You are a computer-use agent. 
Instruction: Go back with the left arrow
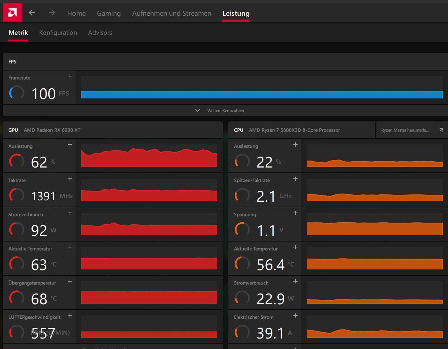coord(32,13)
